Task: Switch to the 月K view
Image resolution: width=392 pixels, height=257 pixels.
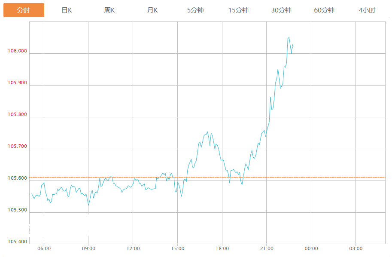Action: click(152, 10)
